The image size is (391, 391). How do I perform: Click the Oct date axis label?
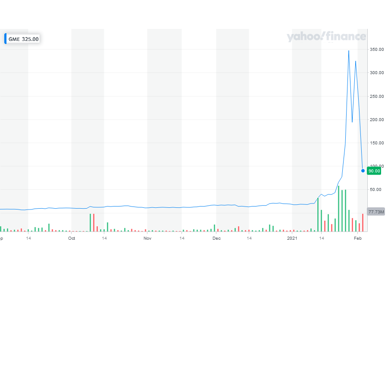(x=72, y=238)
